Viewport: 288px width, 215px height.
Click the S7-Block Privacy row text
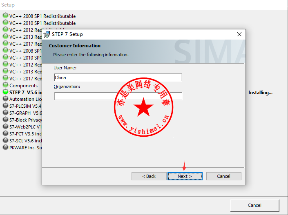click(x=26, y=120)
